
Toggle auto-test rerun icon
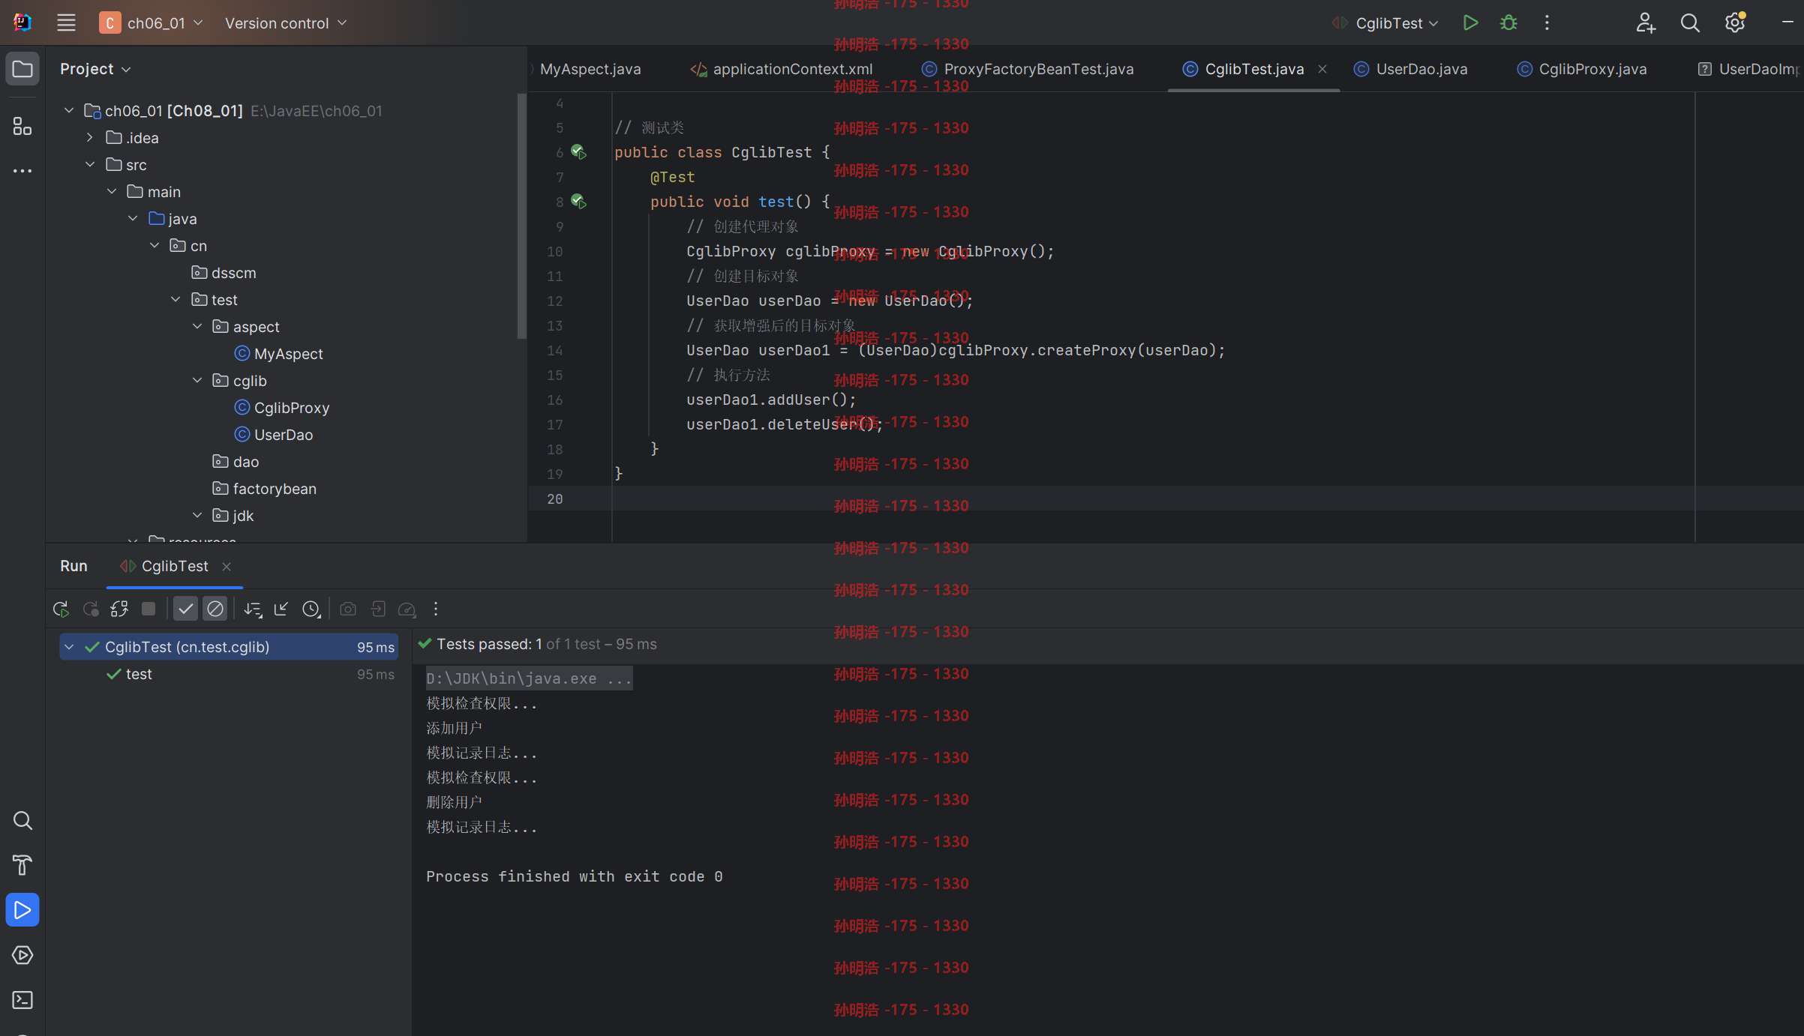(119, 609)
